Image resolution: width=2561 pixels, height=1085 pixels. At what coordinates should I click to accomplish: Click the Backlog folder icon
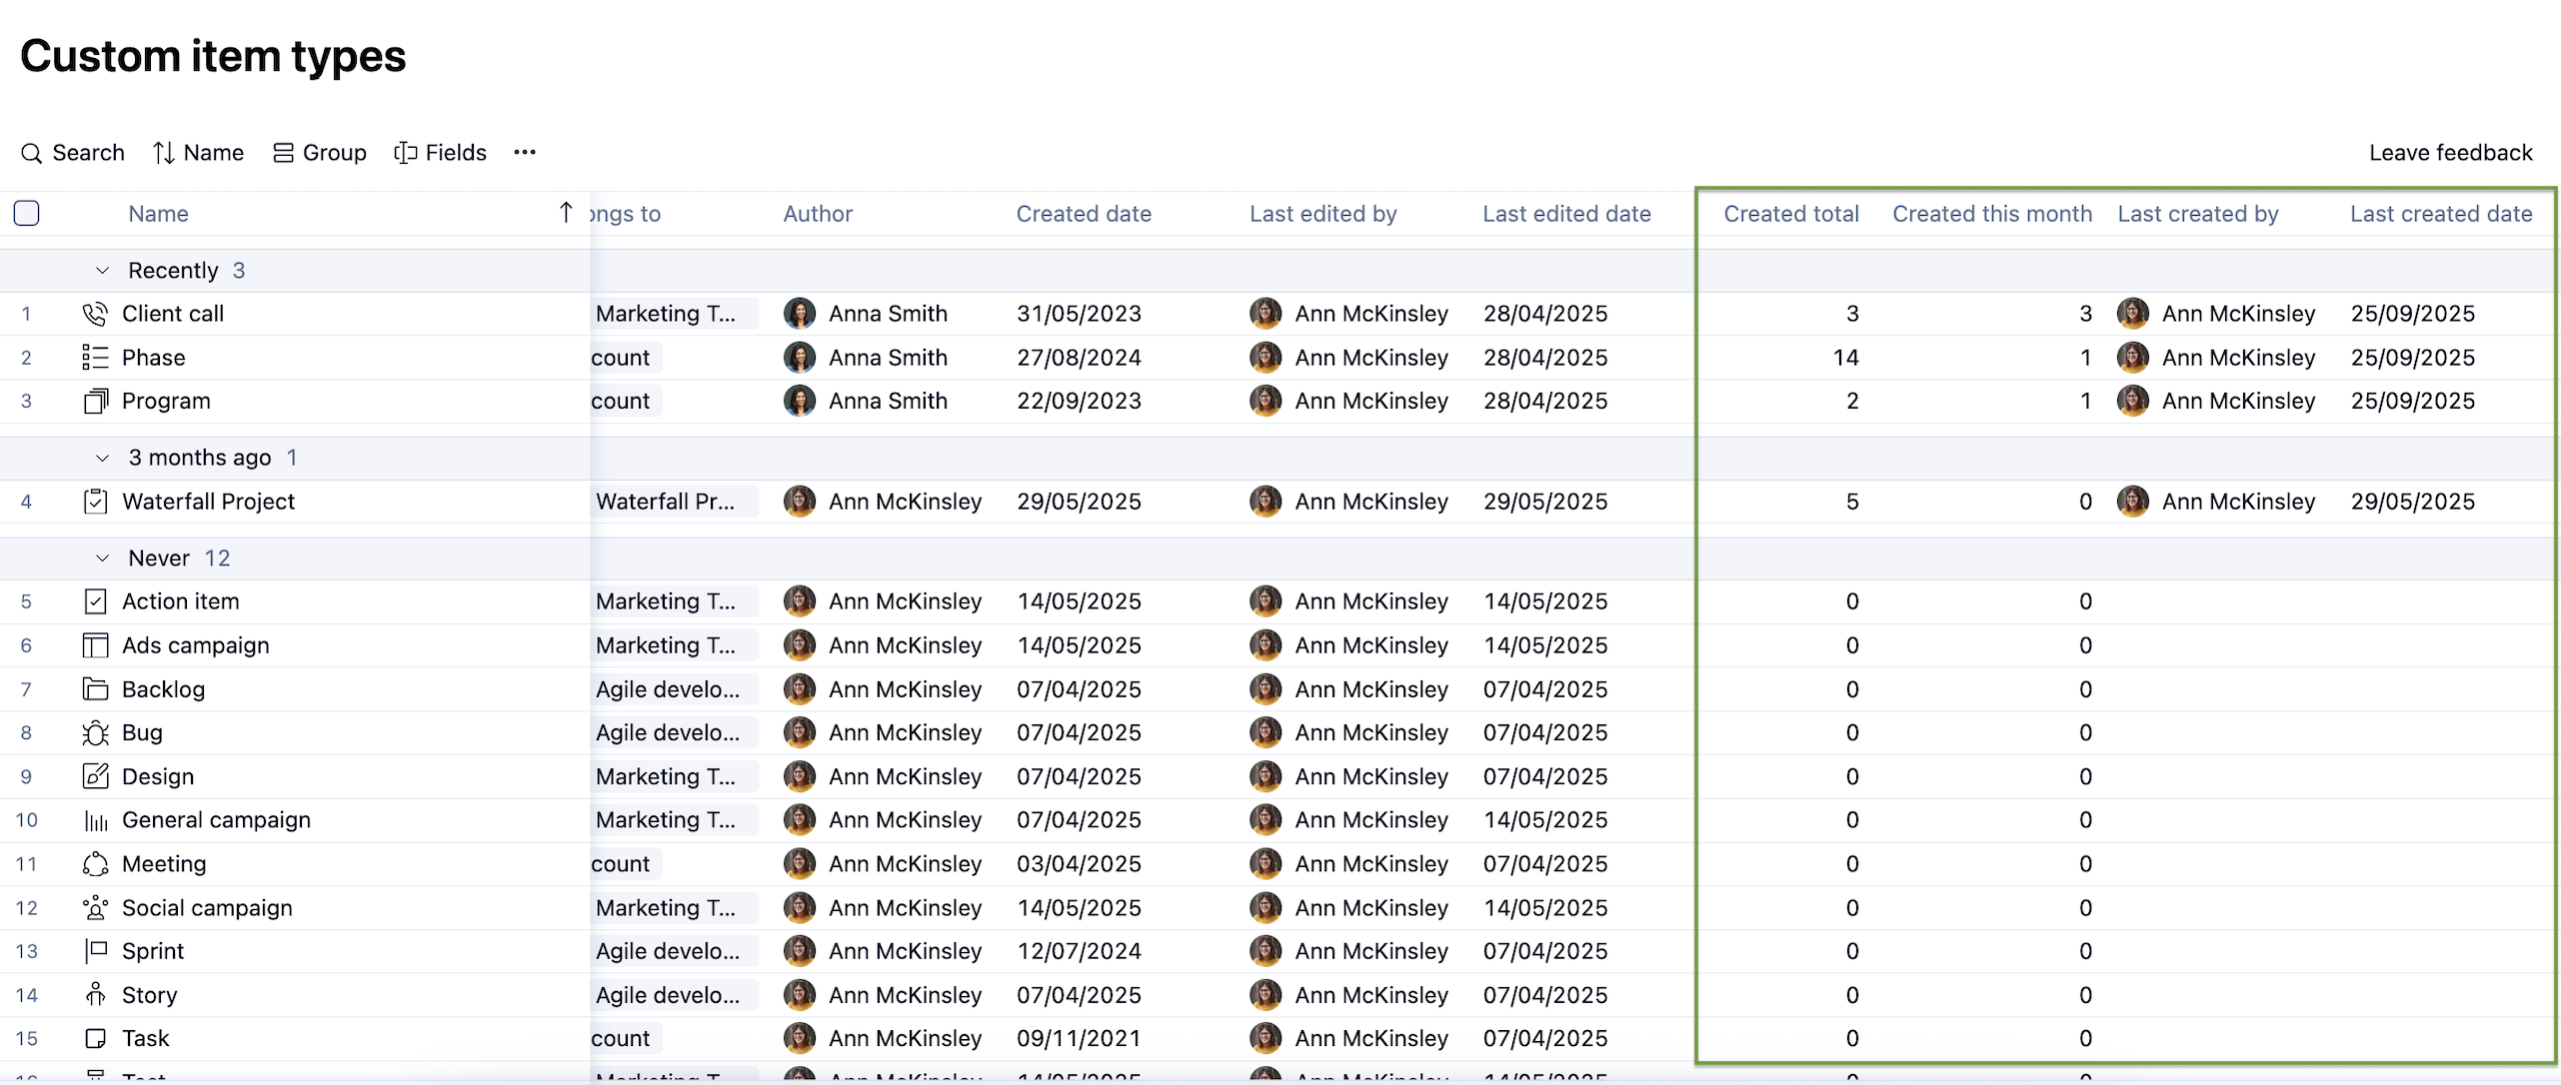[95, 689]
